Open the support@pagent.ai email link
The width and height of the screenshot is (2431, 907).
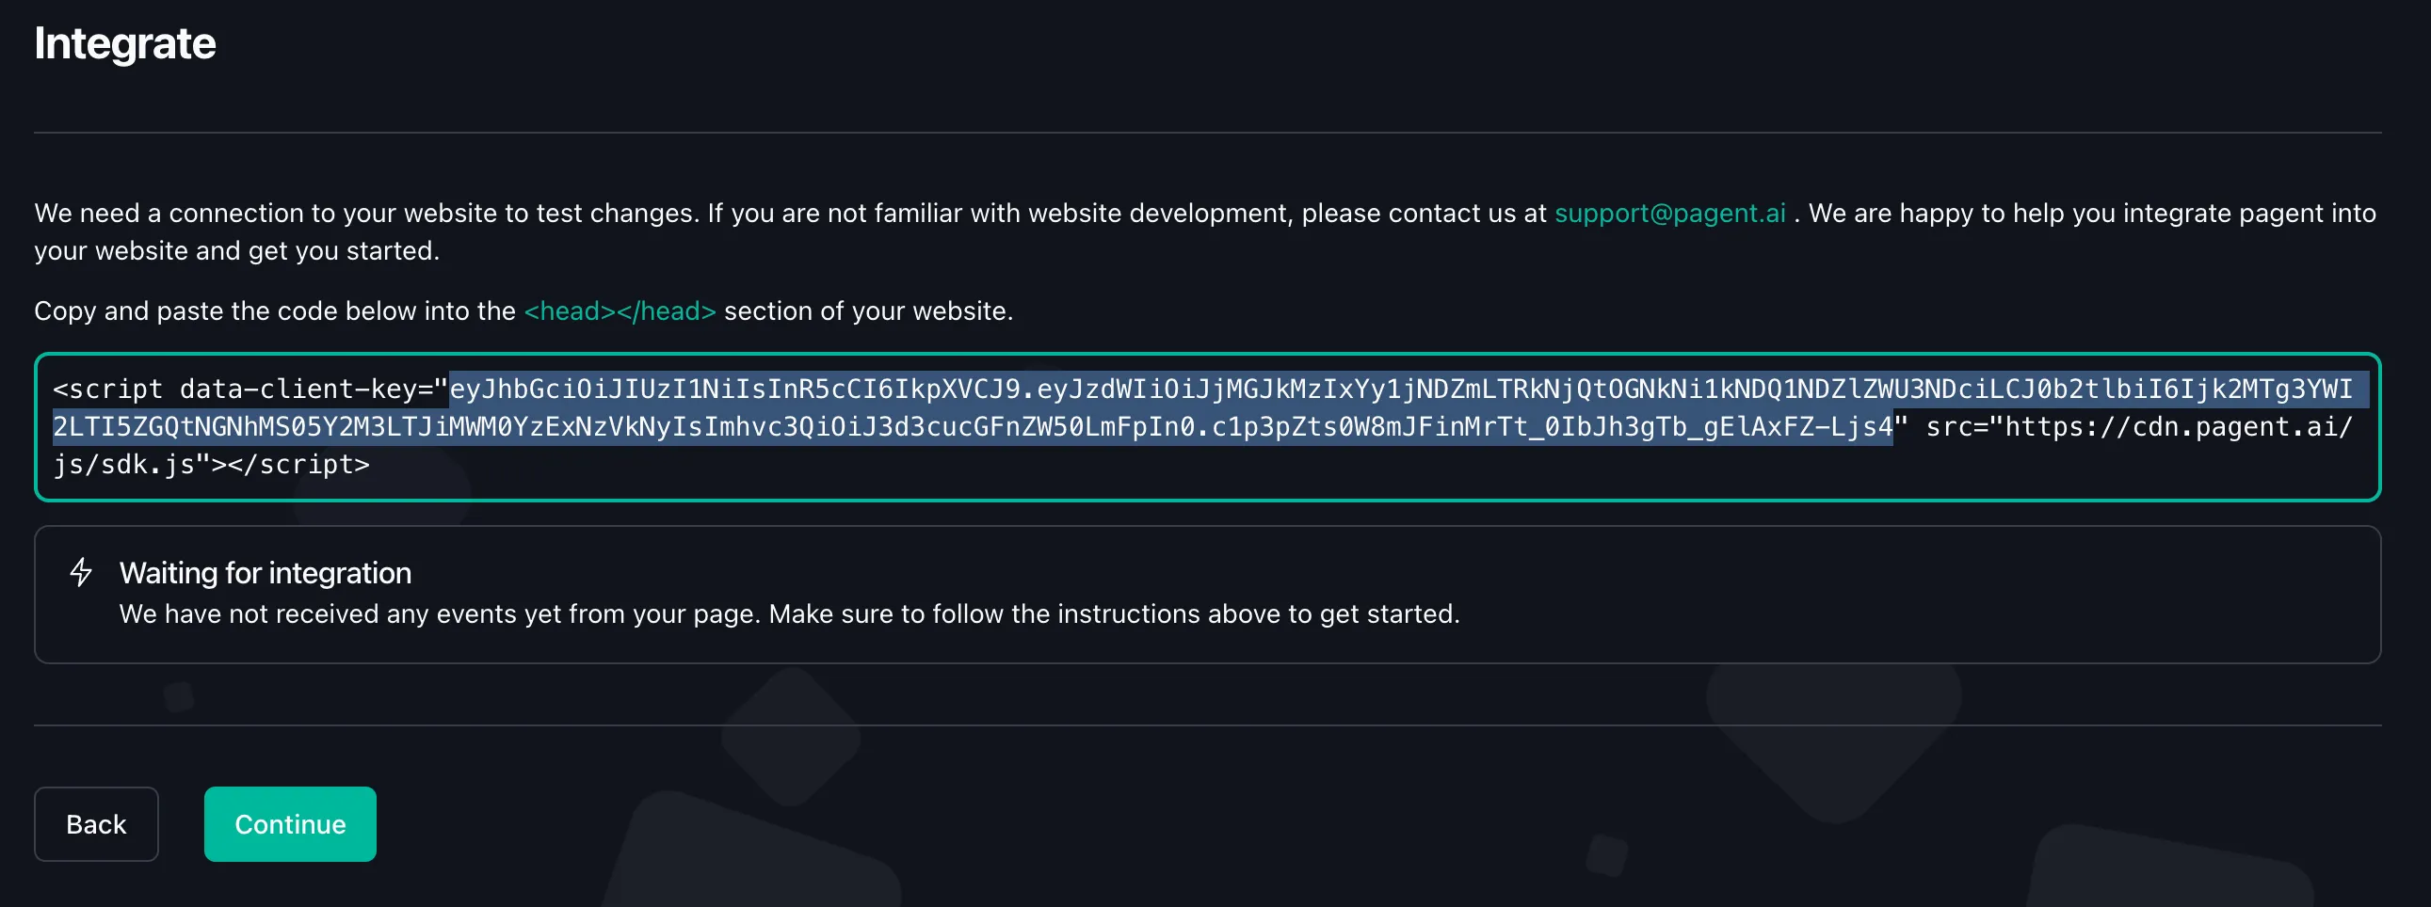1669,213
